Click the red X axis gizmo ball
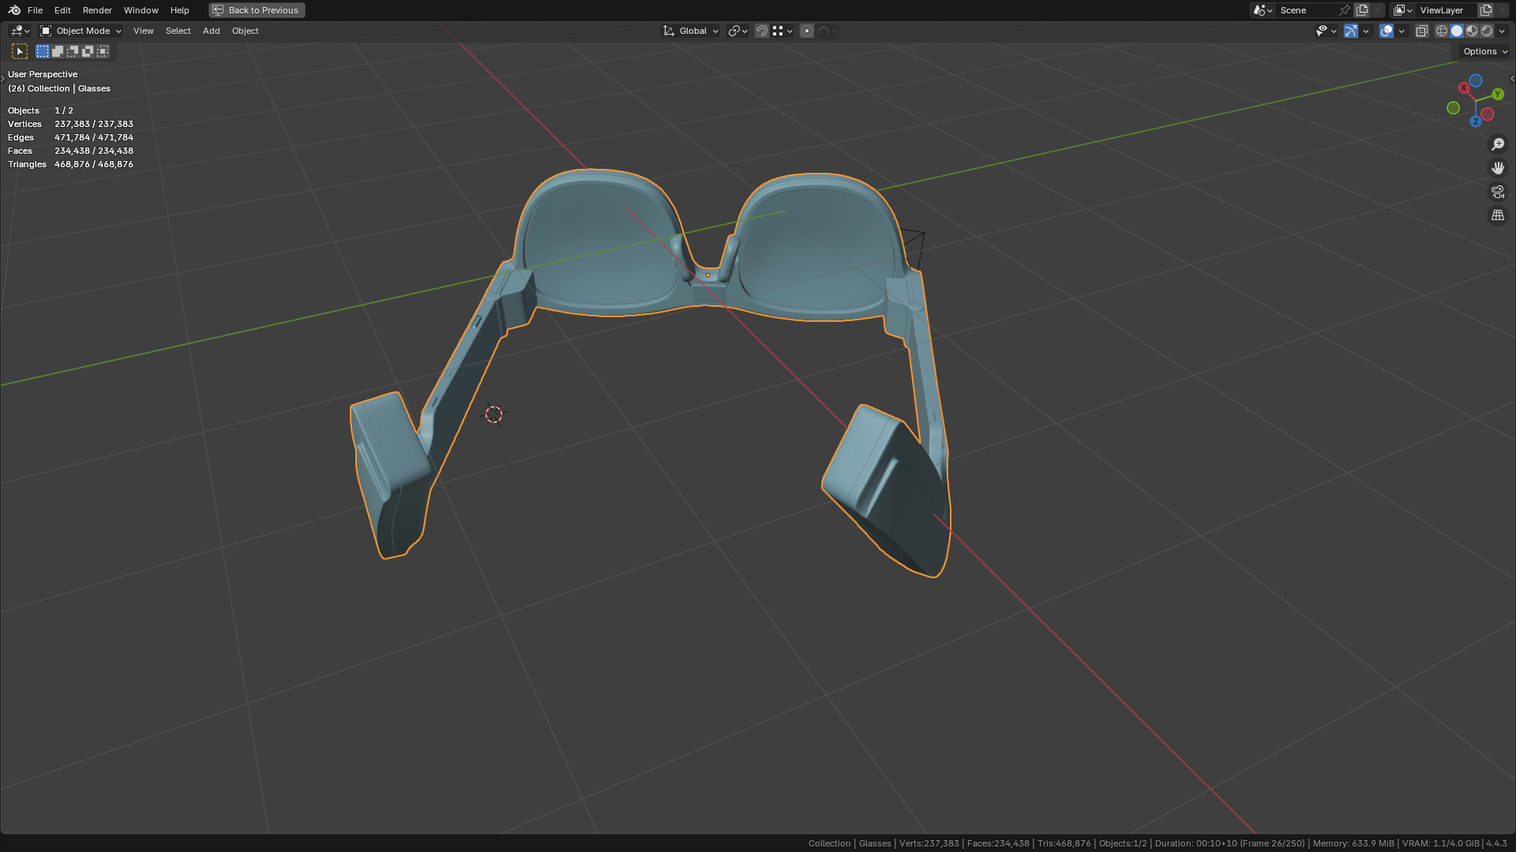The width and height of the screenshot is (1516, 852). click(x=1464, y=88)
